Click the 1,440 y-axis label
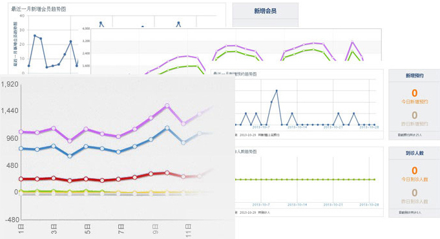The width and height of the screenshot is (440, 239). [x=10, y=110]
